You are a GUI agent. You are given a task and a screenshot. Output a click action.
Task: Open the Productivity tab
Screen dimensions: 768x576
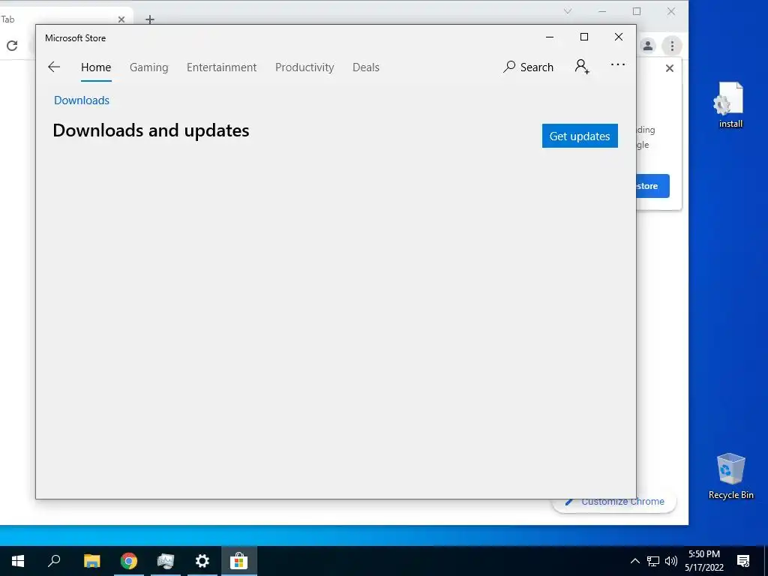(x=304, y=67)
